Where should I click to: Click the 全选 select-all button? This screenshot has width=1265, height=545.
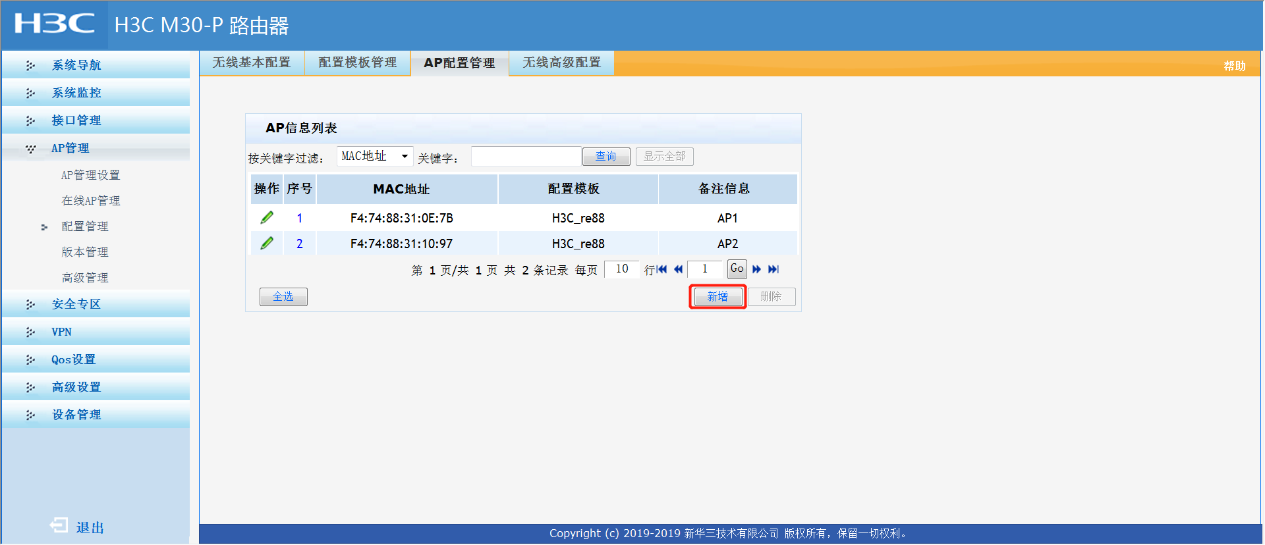click(x=283, y=297)
